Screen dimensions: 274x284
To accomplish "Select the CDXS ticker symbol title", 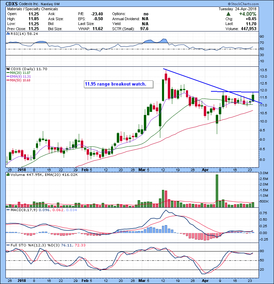I will [11, 4].
